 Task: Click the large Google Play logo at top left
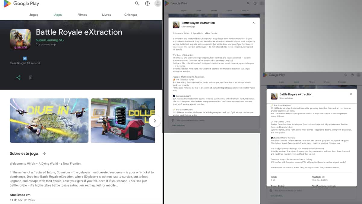click(21, 4)
